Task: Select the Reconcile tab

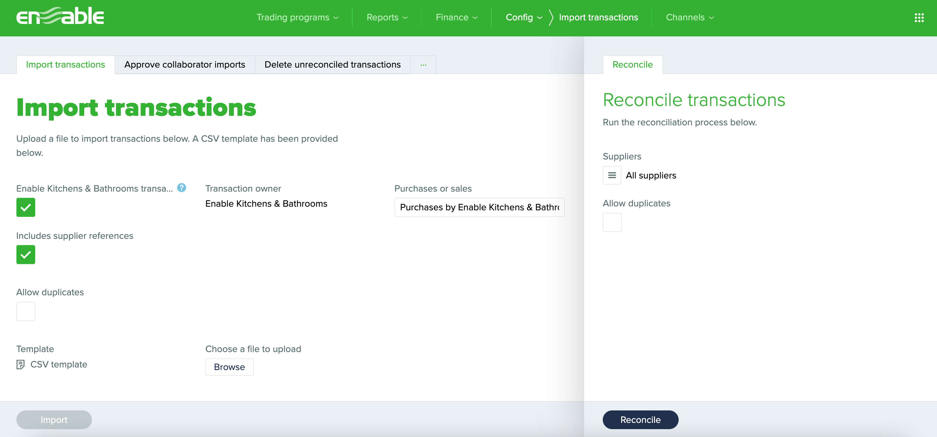Action: click(633, 65)
